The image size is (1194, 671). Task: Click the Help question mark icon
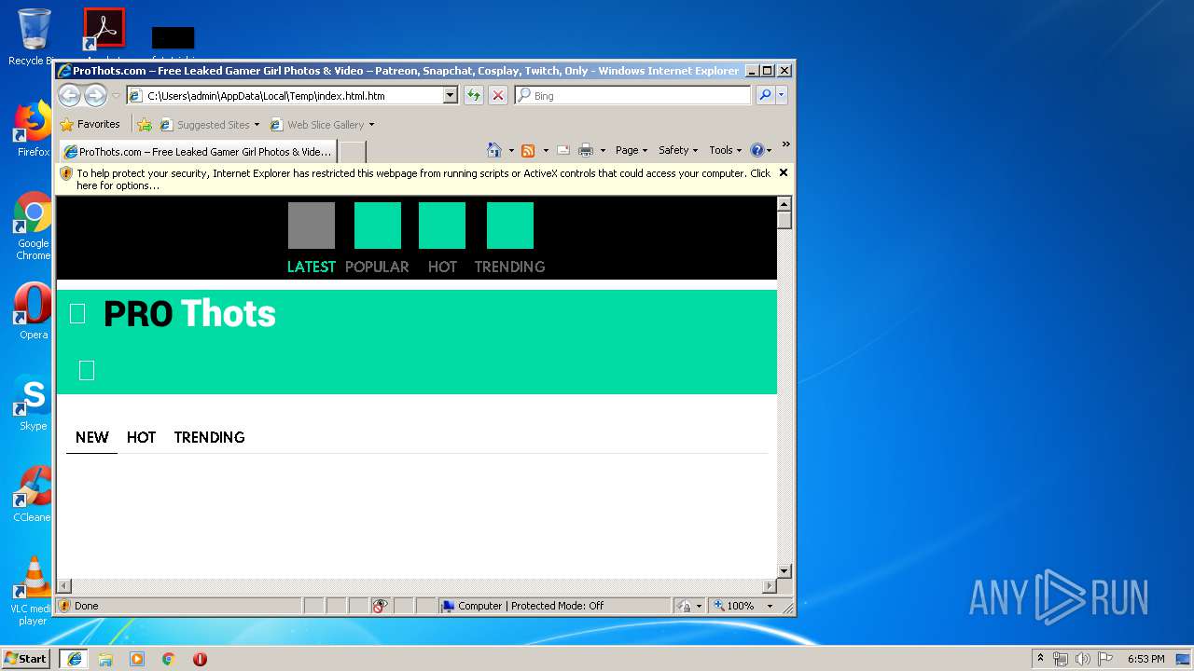[x=757, y=150]
